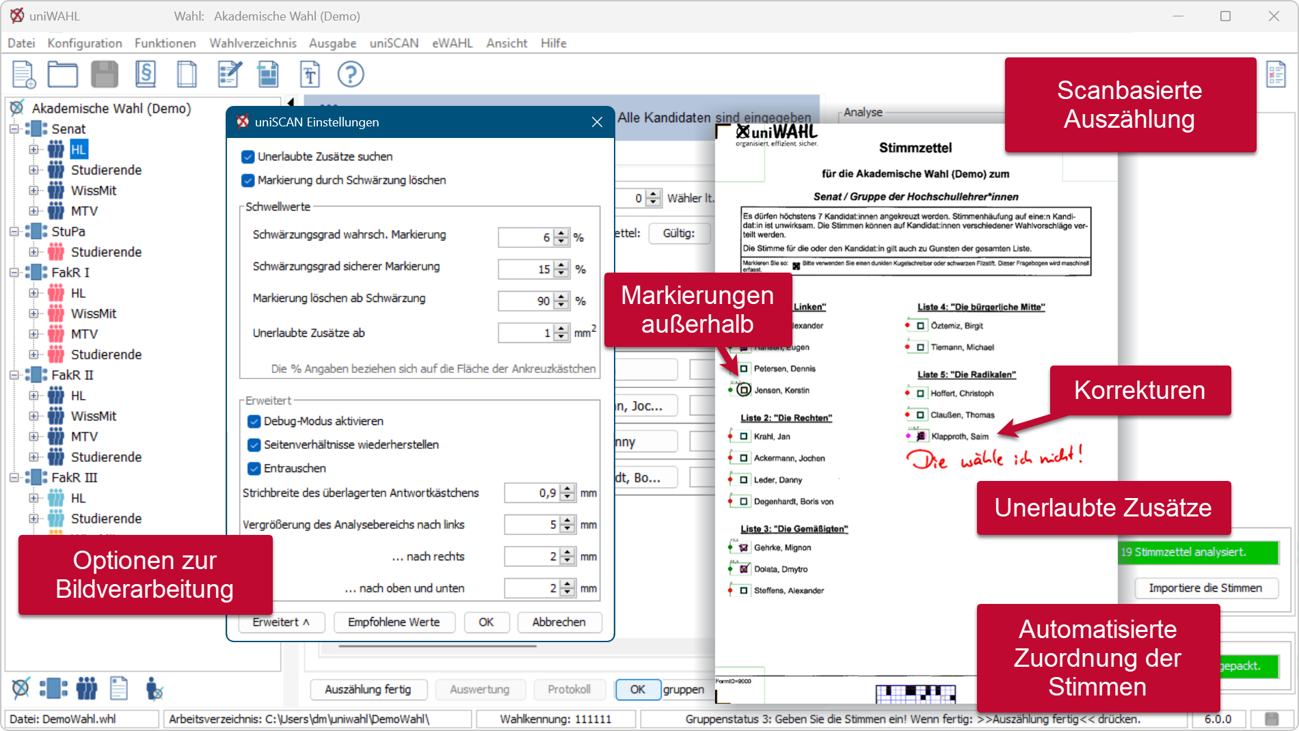Click the new election document toolbar icon
This screenshot has height=731, width=1299.
23,74
